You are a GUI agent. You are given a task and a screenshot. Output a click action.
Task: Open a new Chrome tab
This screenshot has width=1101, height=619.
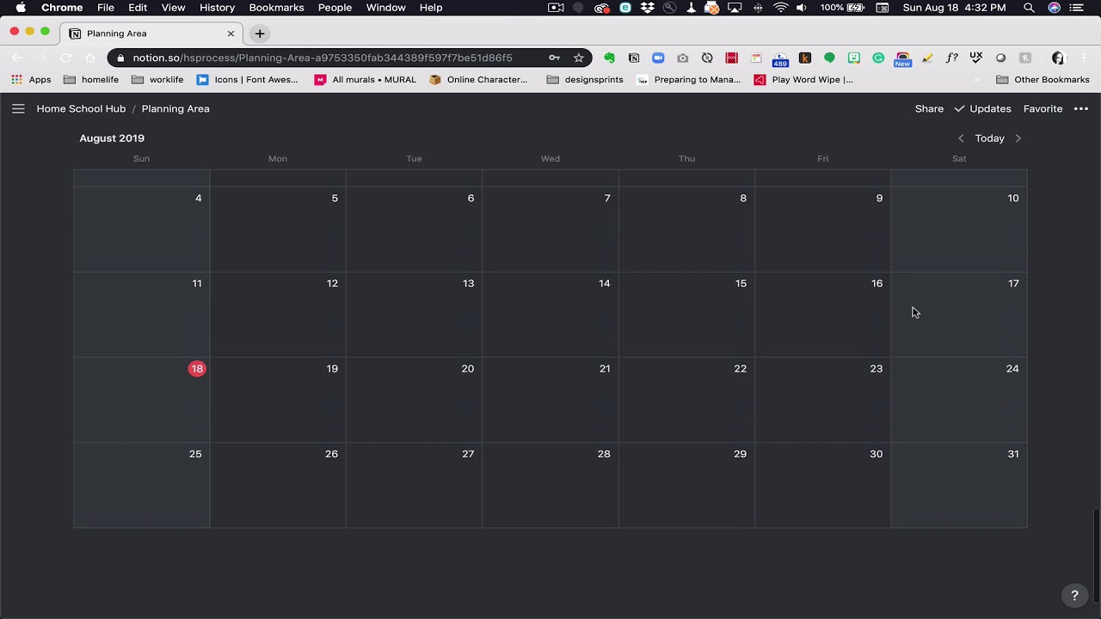pos(260,34)
